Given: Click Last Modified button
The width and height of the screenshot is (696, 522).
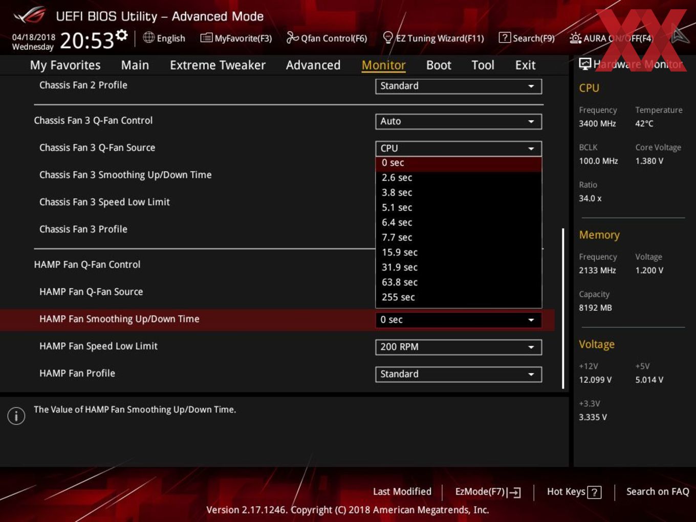Looking at the screenshot, I should [x=402, y=491].
